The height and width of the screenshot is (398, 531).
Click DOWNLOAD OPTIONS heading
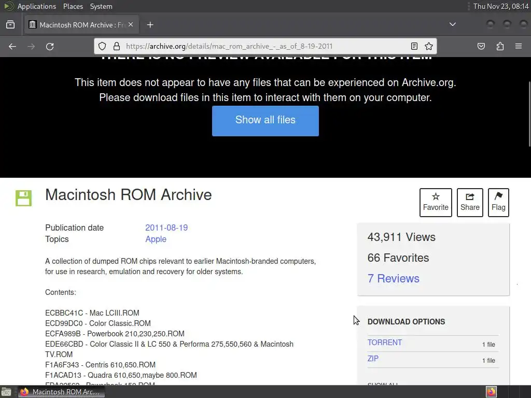406,322
